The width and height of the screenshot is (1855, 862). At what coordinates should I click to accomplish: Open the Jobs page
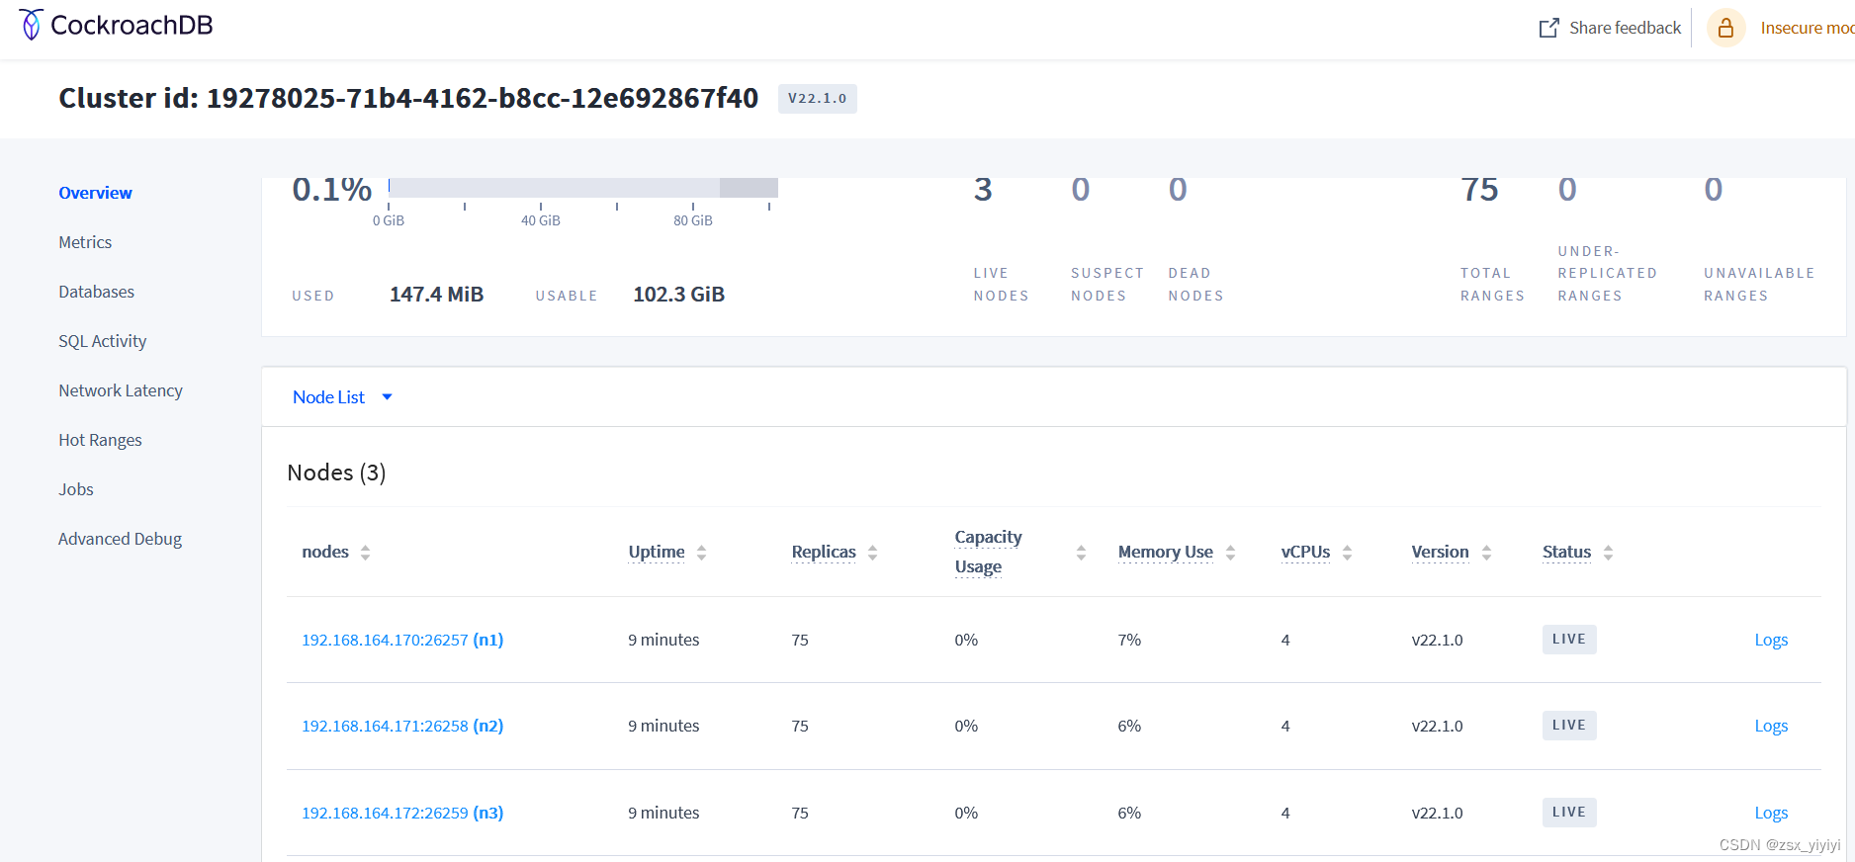pyautogui.click(x=76, y=489)
